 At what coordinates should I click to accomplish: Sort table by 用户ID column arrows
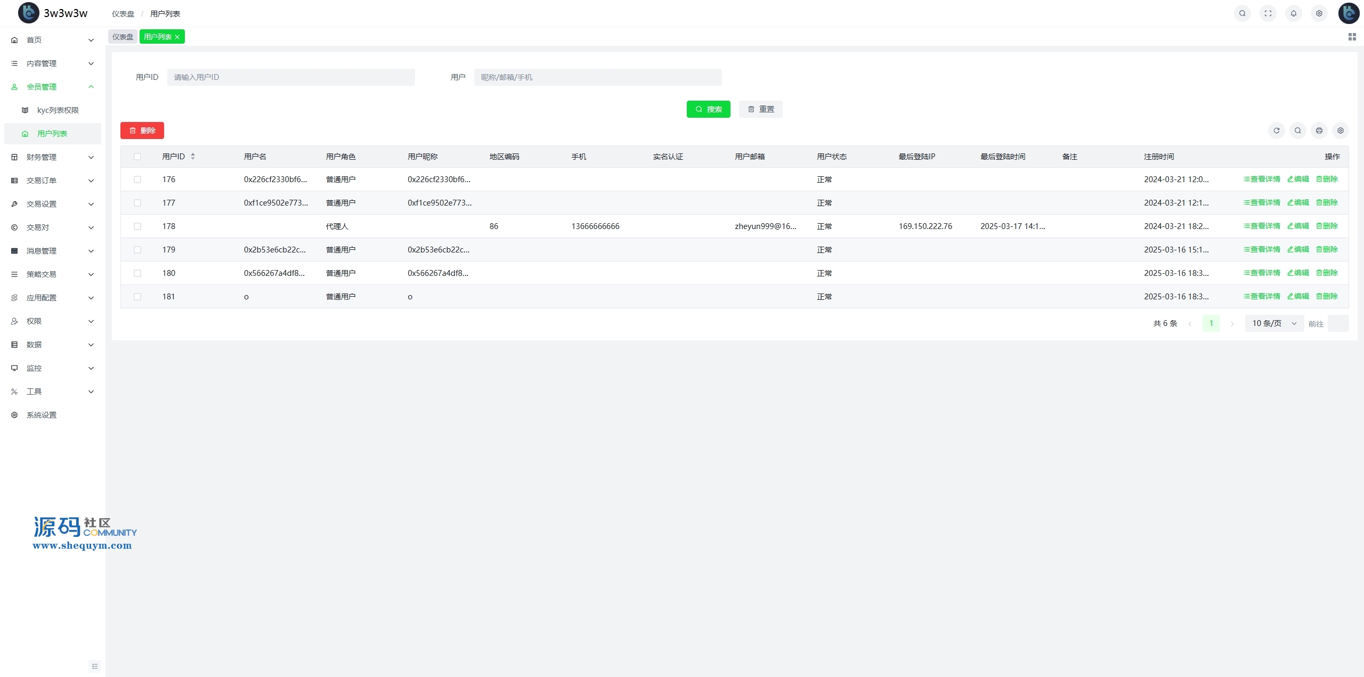pos(193,157)
